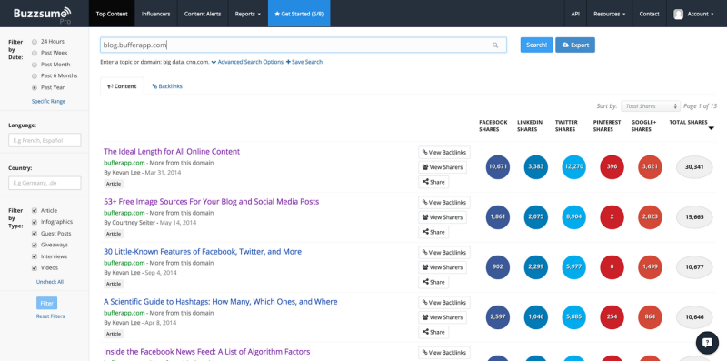Image resolution: width=727 pixels, height=361 pixels.
Task: Click the magnifier icon in the search box
Action: click(x=495, y=45)
